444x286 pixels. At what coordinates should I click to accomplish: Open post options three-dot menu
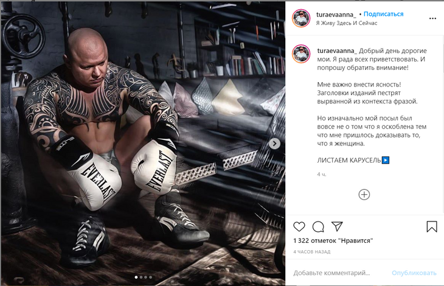432,18
